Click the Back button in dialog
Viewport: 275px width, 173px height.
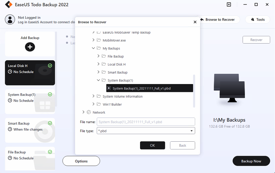click(x=182, y=145)
